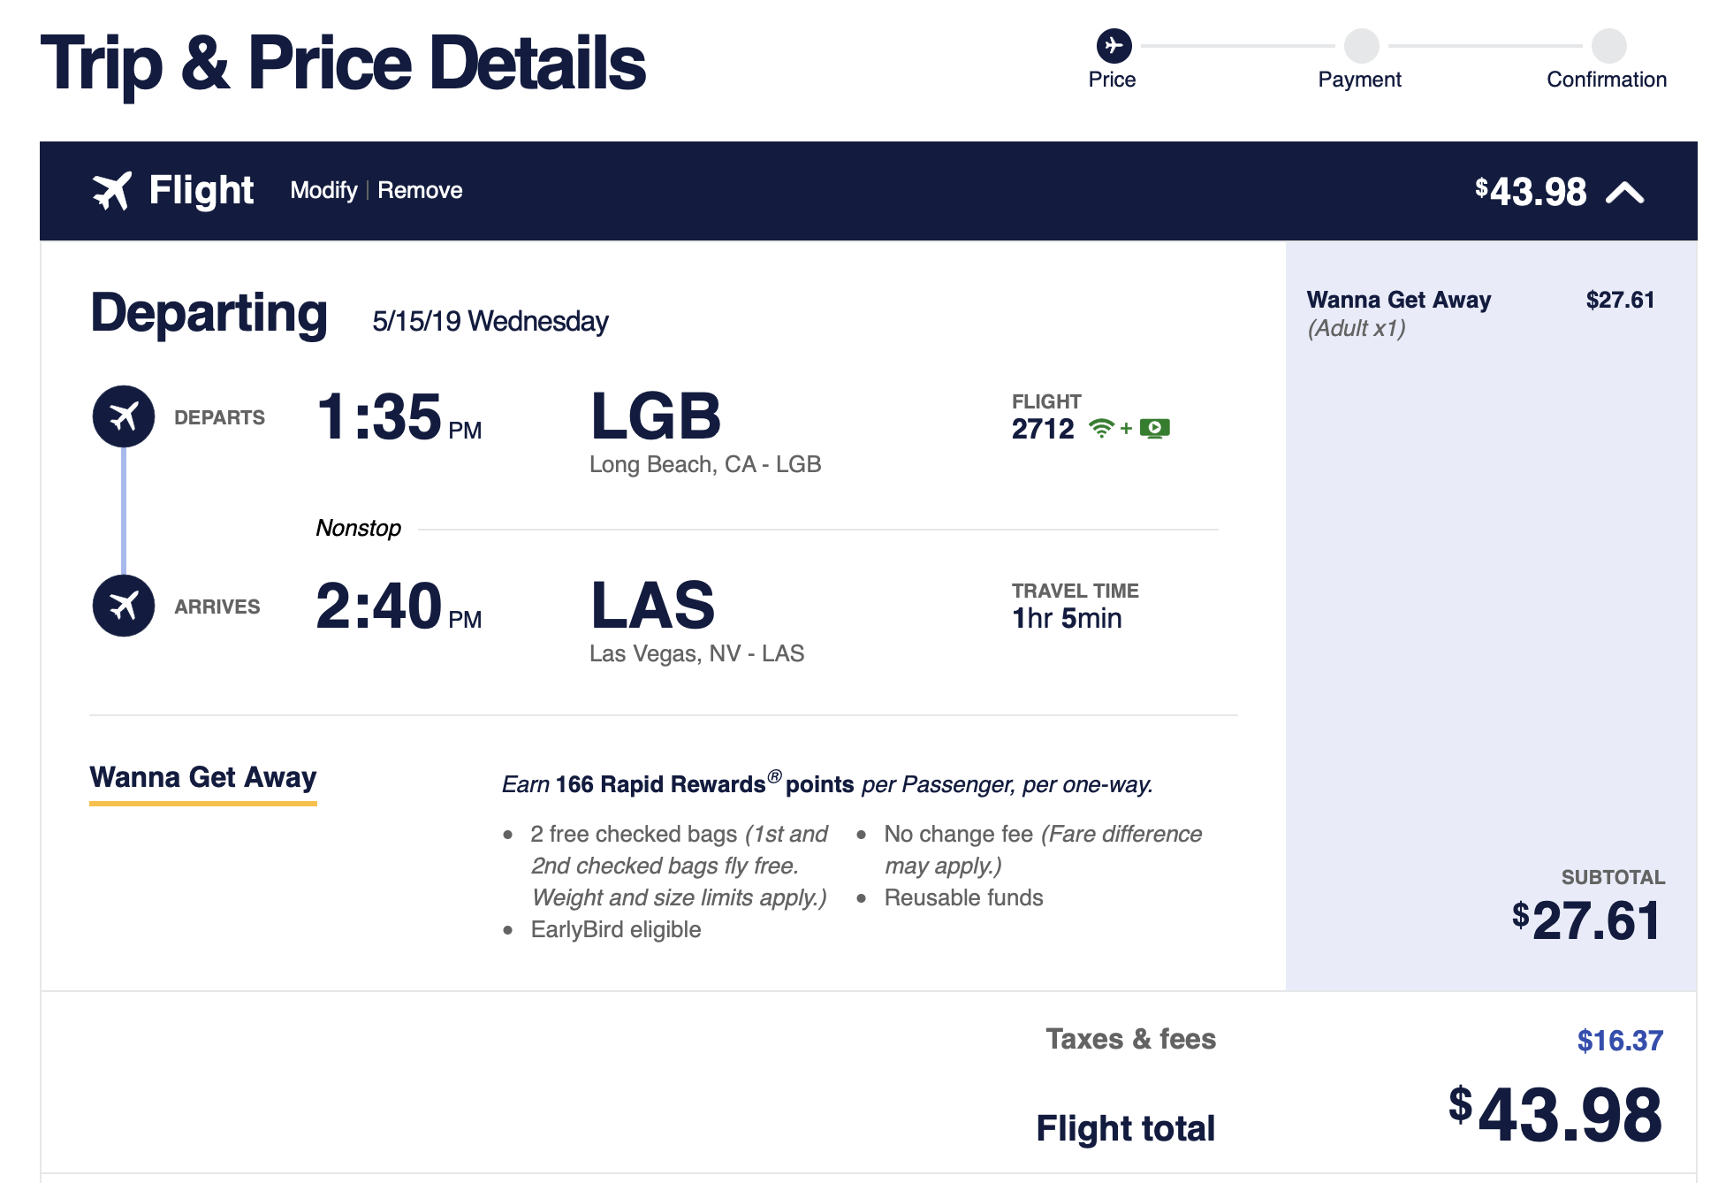Click the Payment step label

coord(1359,80)
